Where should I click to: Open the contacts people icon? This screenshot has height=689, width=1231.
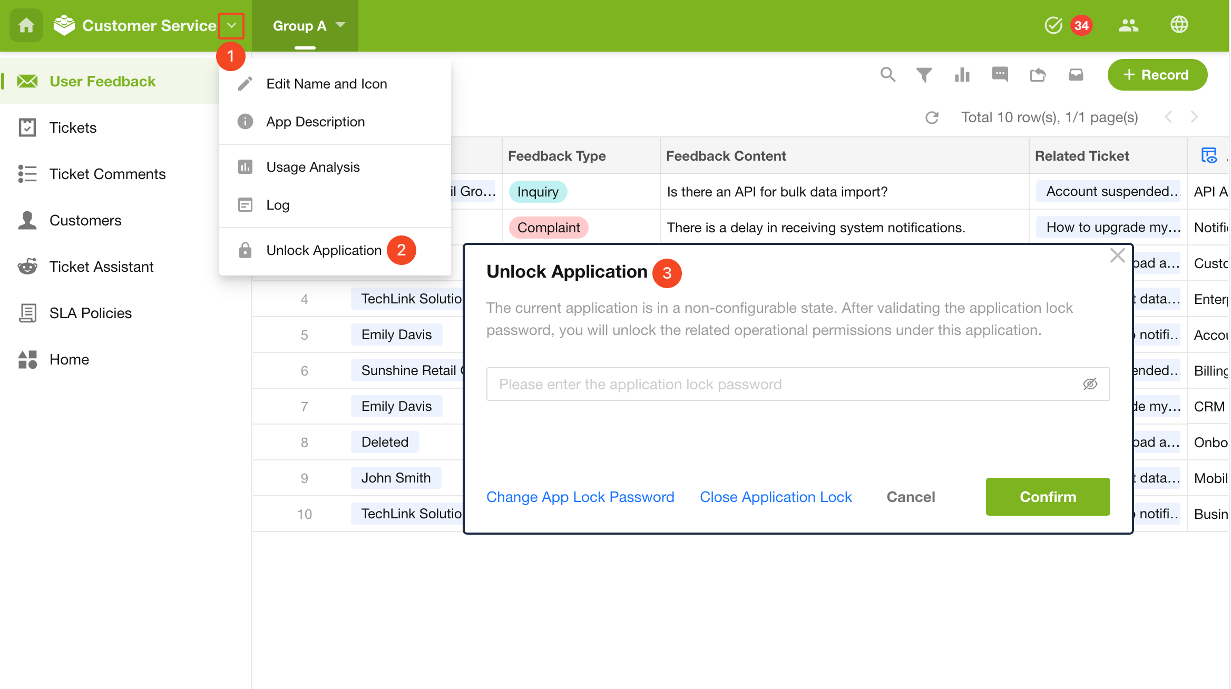click(1128, 25)
